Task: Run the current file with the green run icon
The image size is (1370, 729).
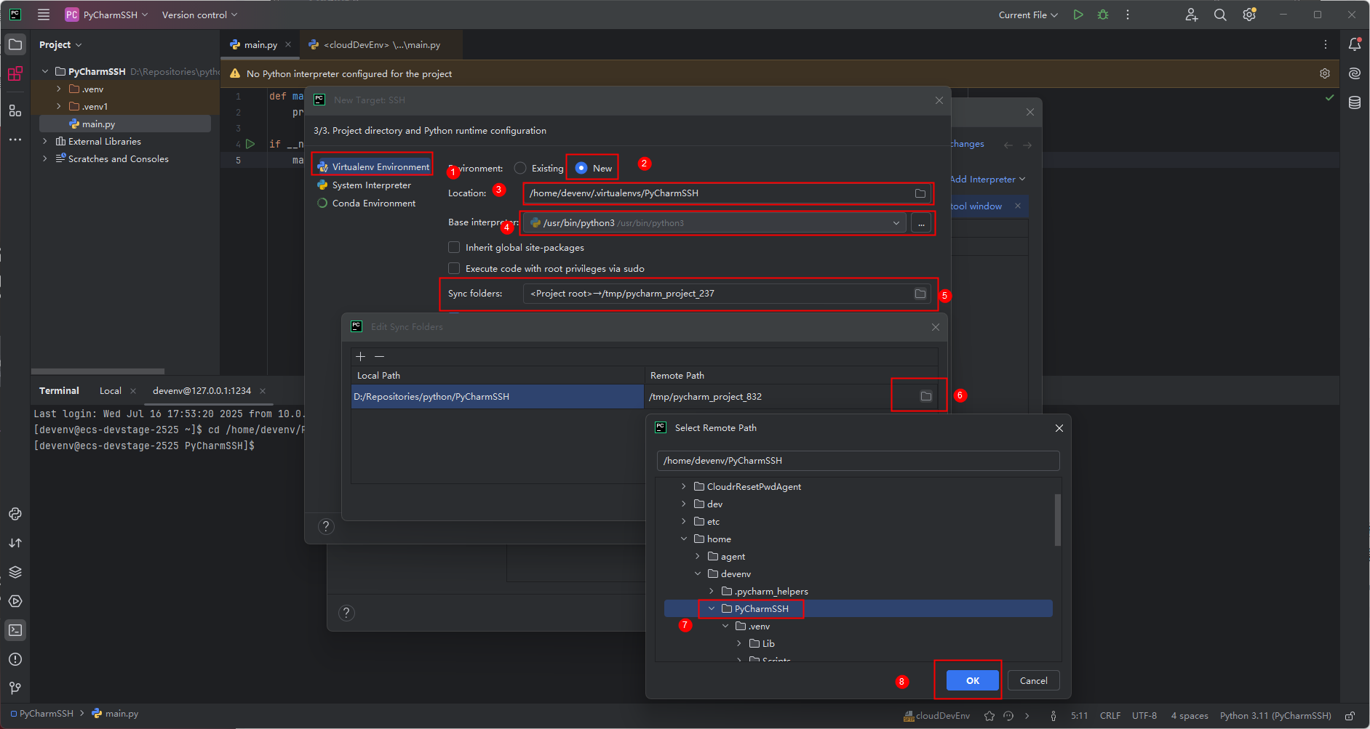Action: 1079,15
